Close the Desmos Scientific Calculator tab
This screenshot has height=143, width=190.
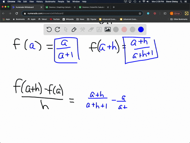click(x=108, y=7)
